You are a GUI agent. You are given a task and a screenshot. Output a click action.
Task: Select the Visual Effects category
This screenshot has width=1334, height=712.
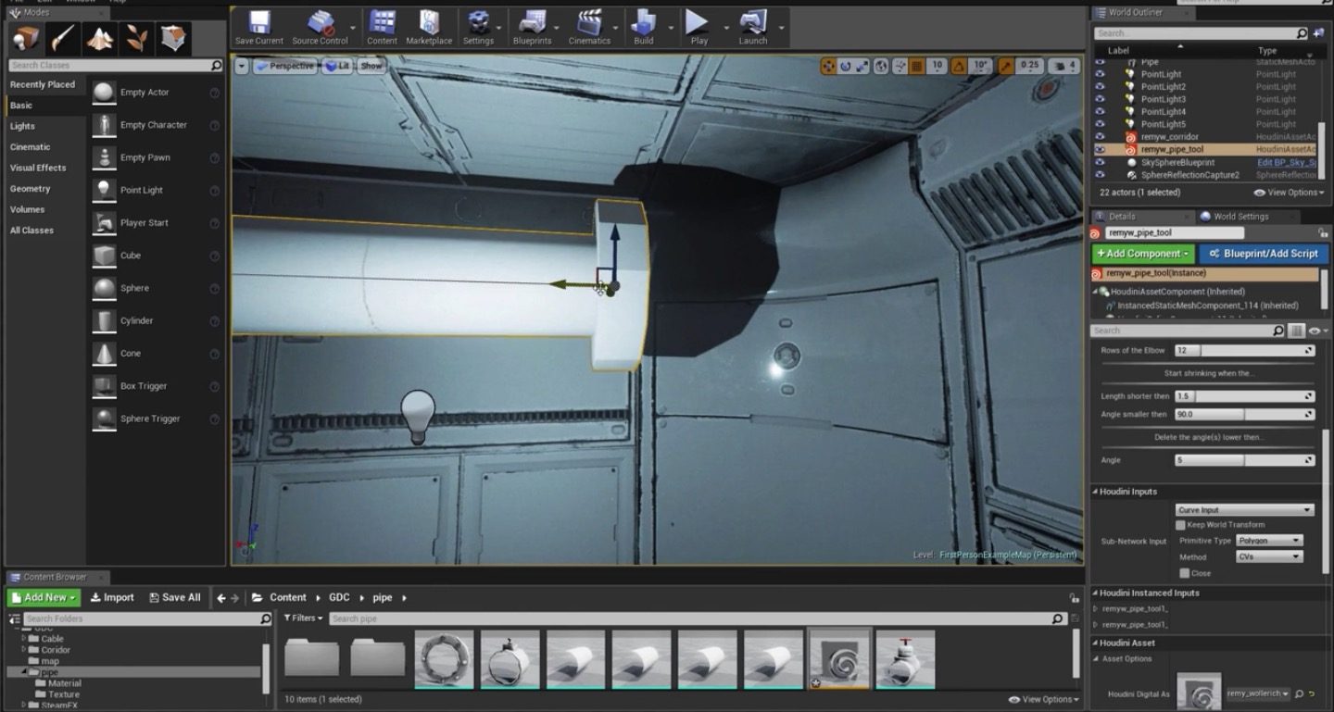pos(38,168)
